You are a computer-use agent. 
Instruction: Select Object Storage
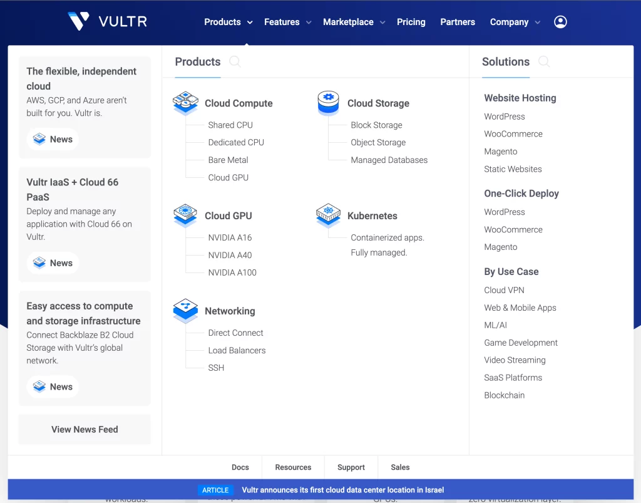(379, 142)
